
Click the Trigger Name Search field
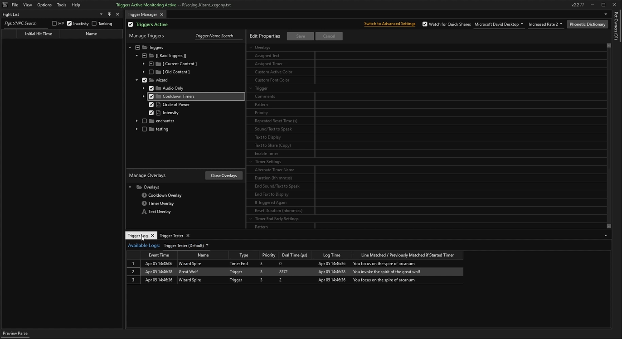pos(219,36)
